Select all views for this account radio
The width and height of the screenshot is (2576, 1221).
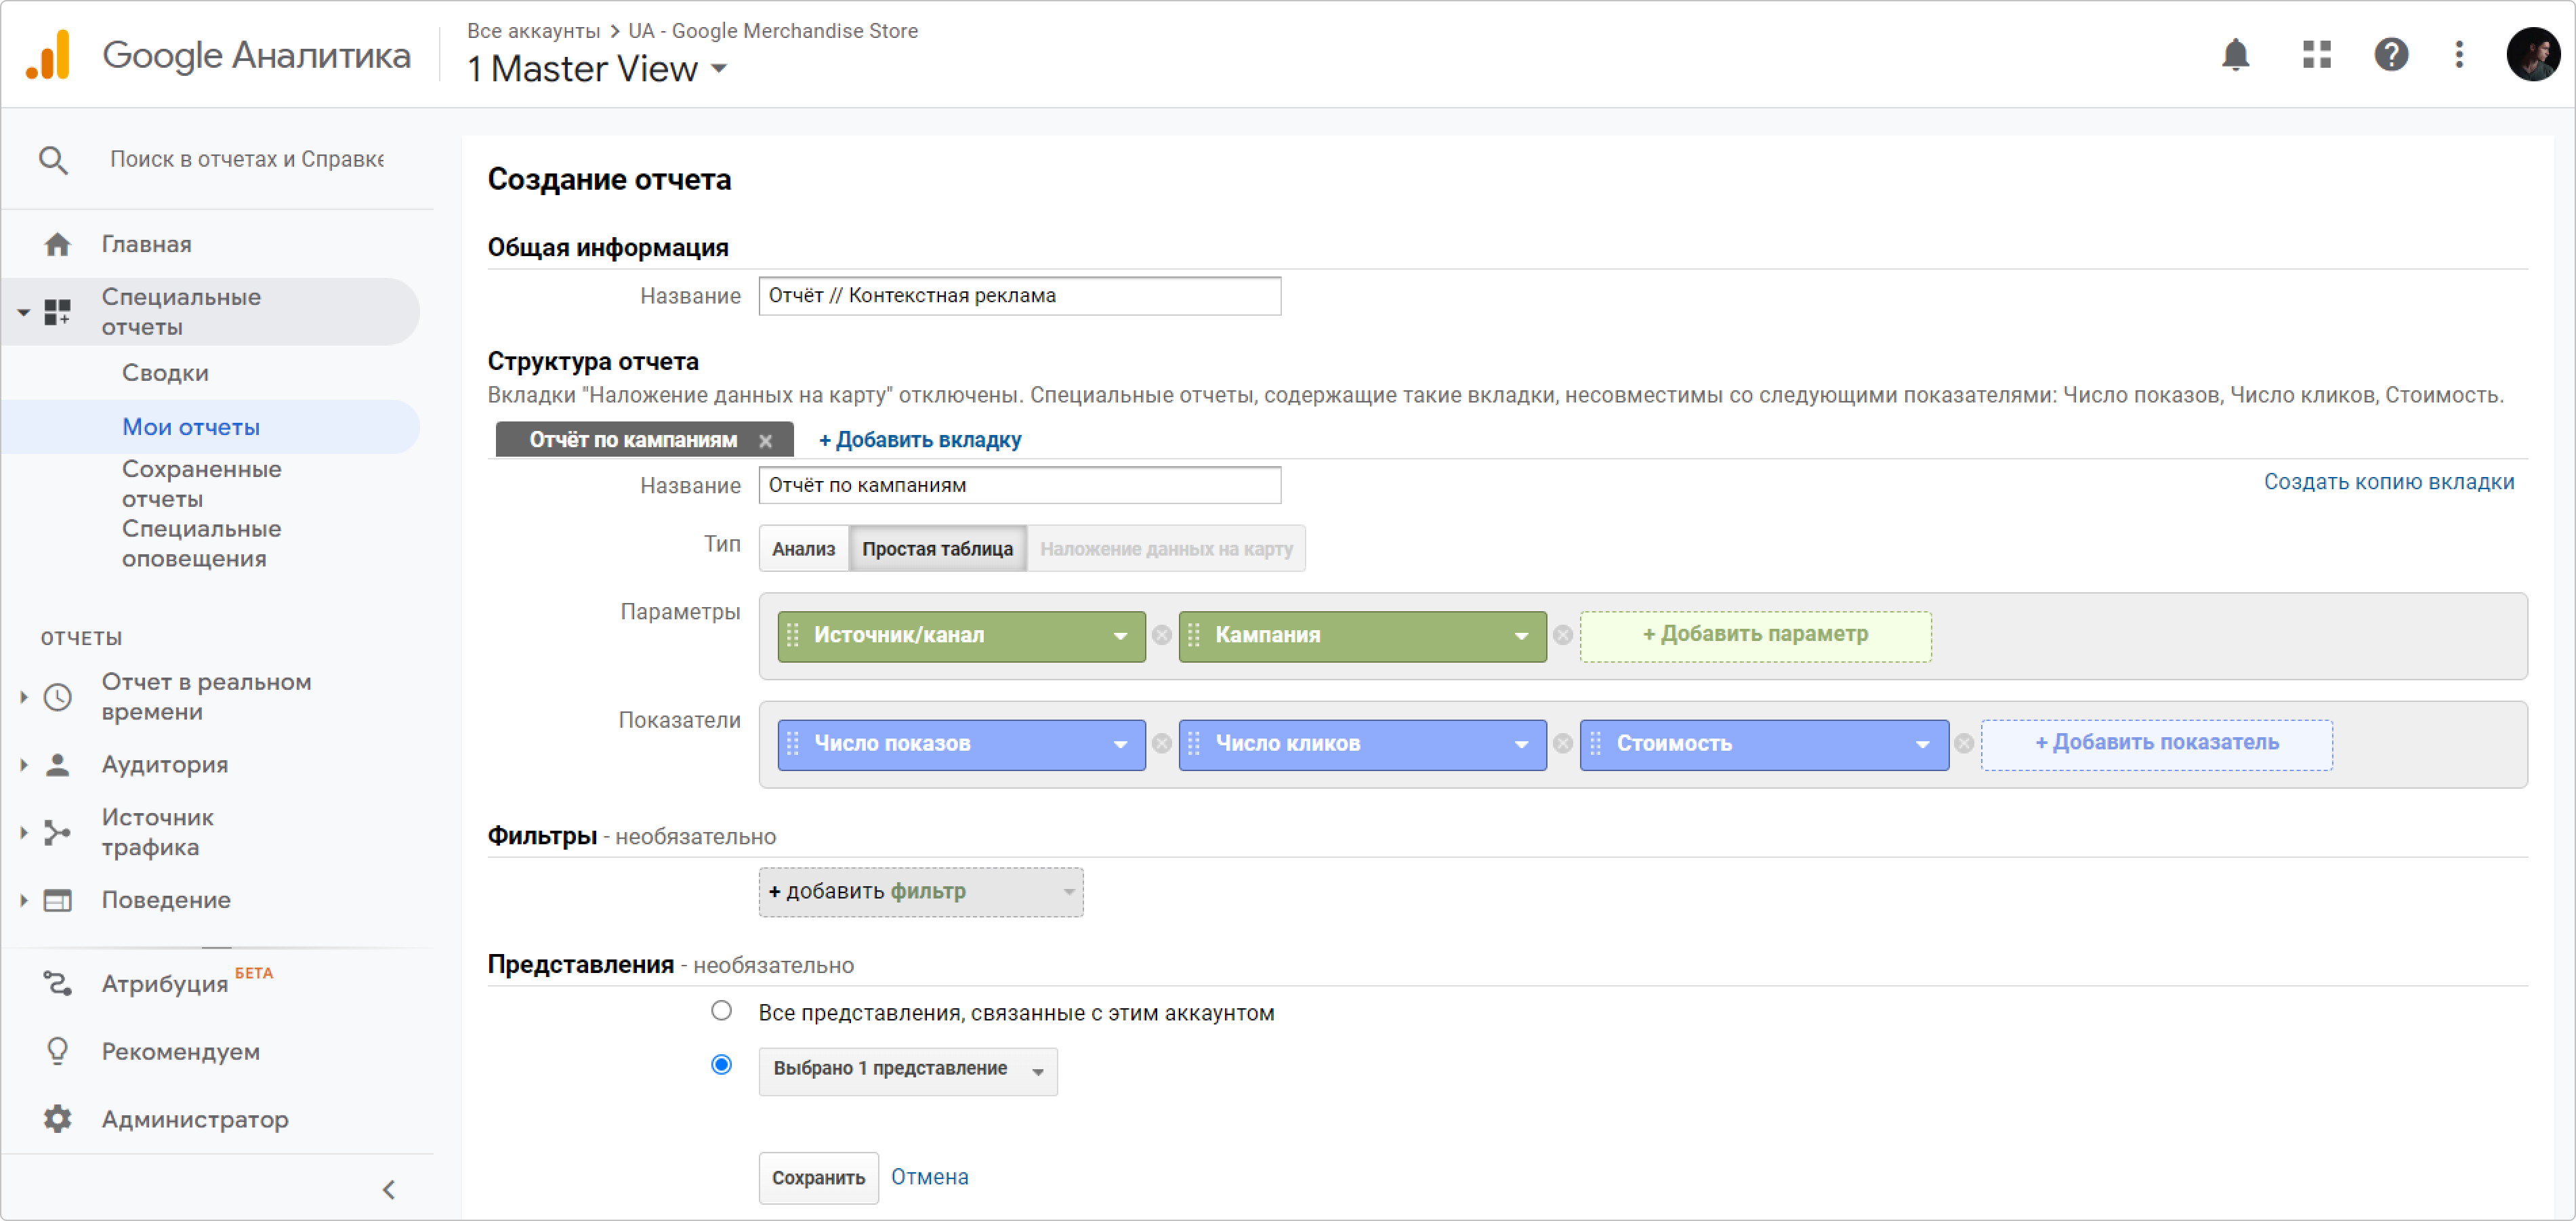pyautogui.click(x=721, y=1011)
